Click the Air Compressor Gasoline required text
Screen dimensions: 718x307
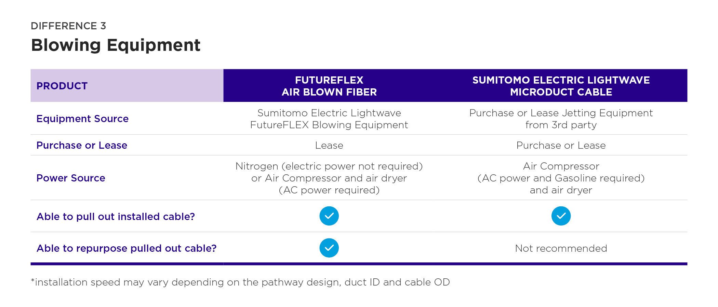pos(561,178)
